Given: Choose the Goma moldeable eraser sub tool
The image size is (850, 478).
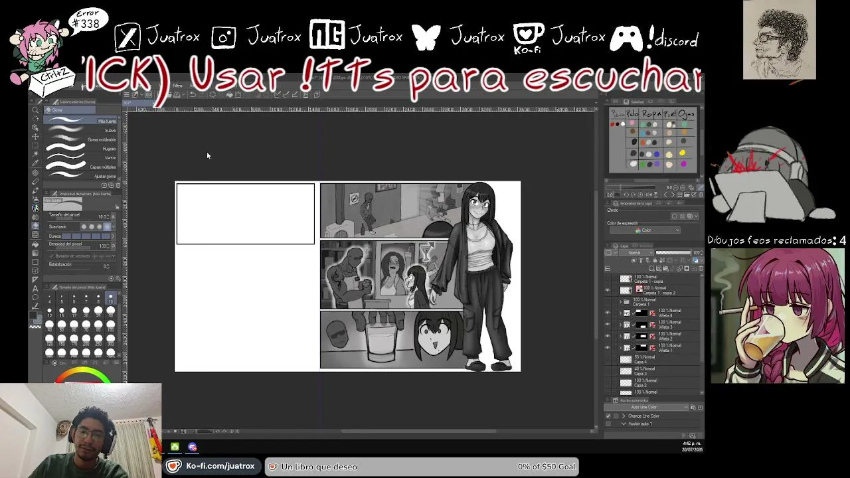Looking at the screenshot, I should [80, 139].
